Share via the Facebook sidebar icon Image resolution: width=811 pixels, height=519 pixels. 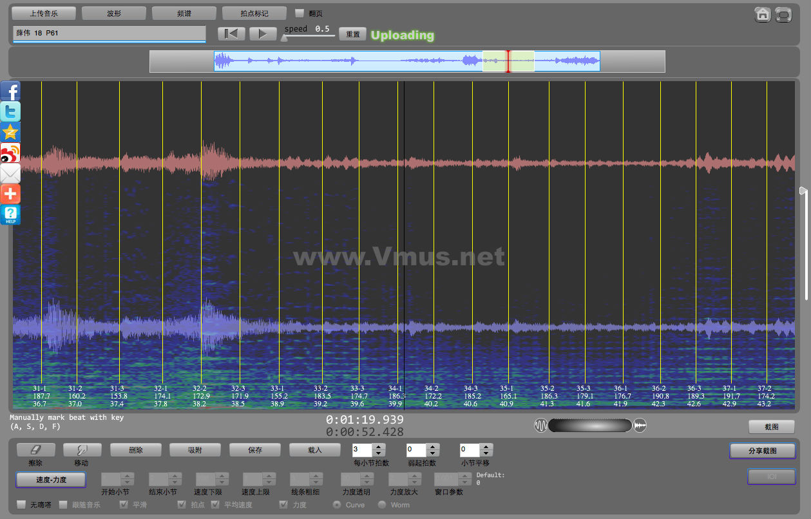point(10,91)
